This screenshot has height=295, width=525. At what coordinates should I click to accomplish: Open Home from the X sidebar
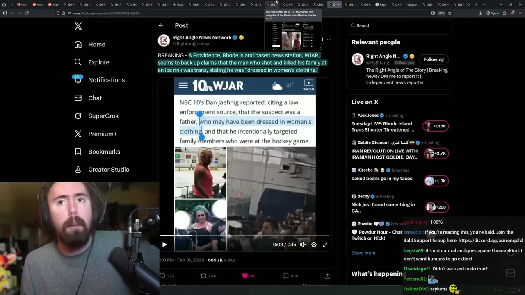pyautogui.click(x=90, y=44)
